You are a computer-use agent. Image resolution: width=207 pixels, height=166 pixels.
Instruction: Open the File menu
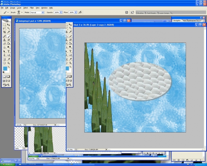pyautogui.click(x=2, y=8)
